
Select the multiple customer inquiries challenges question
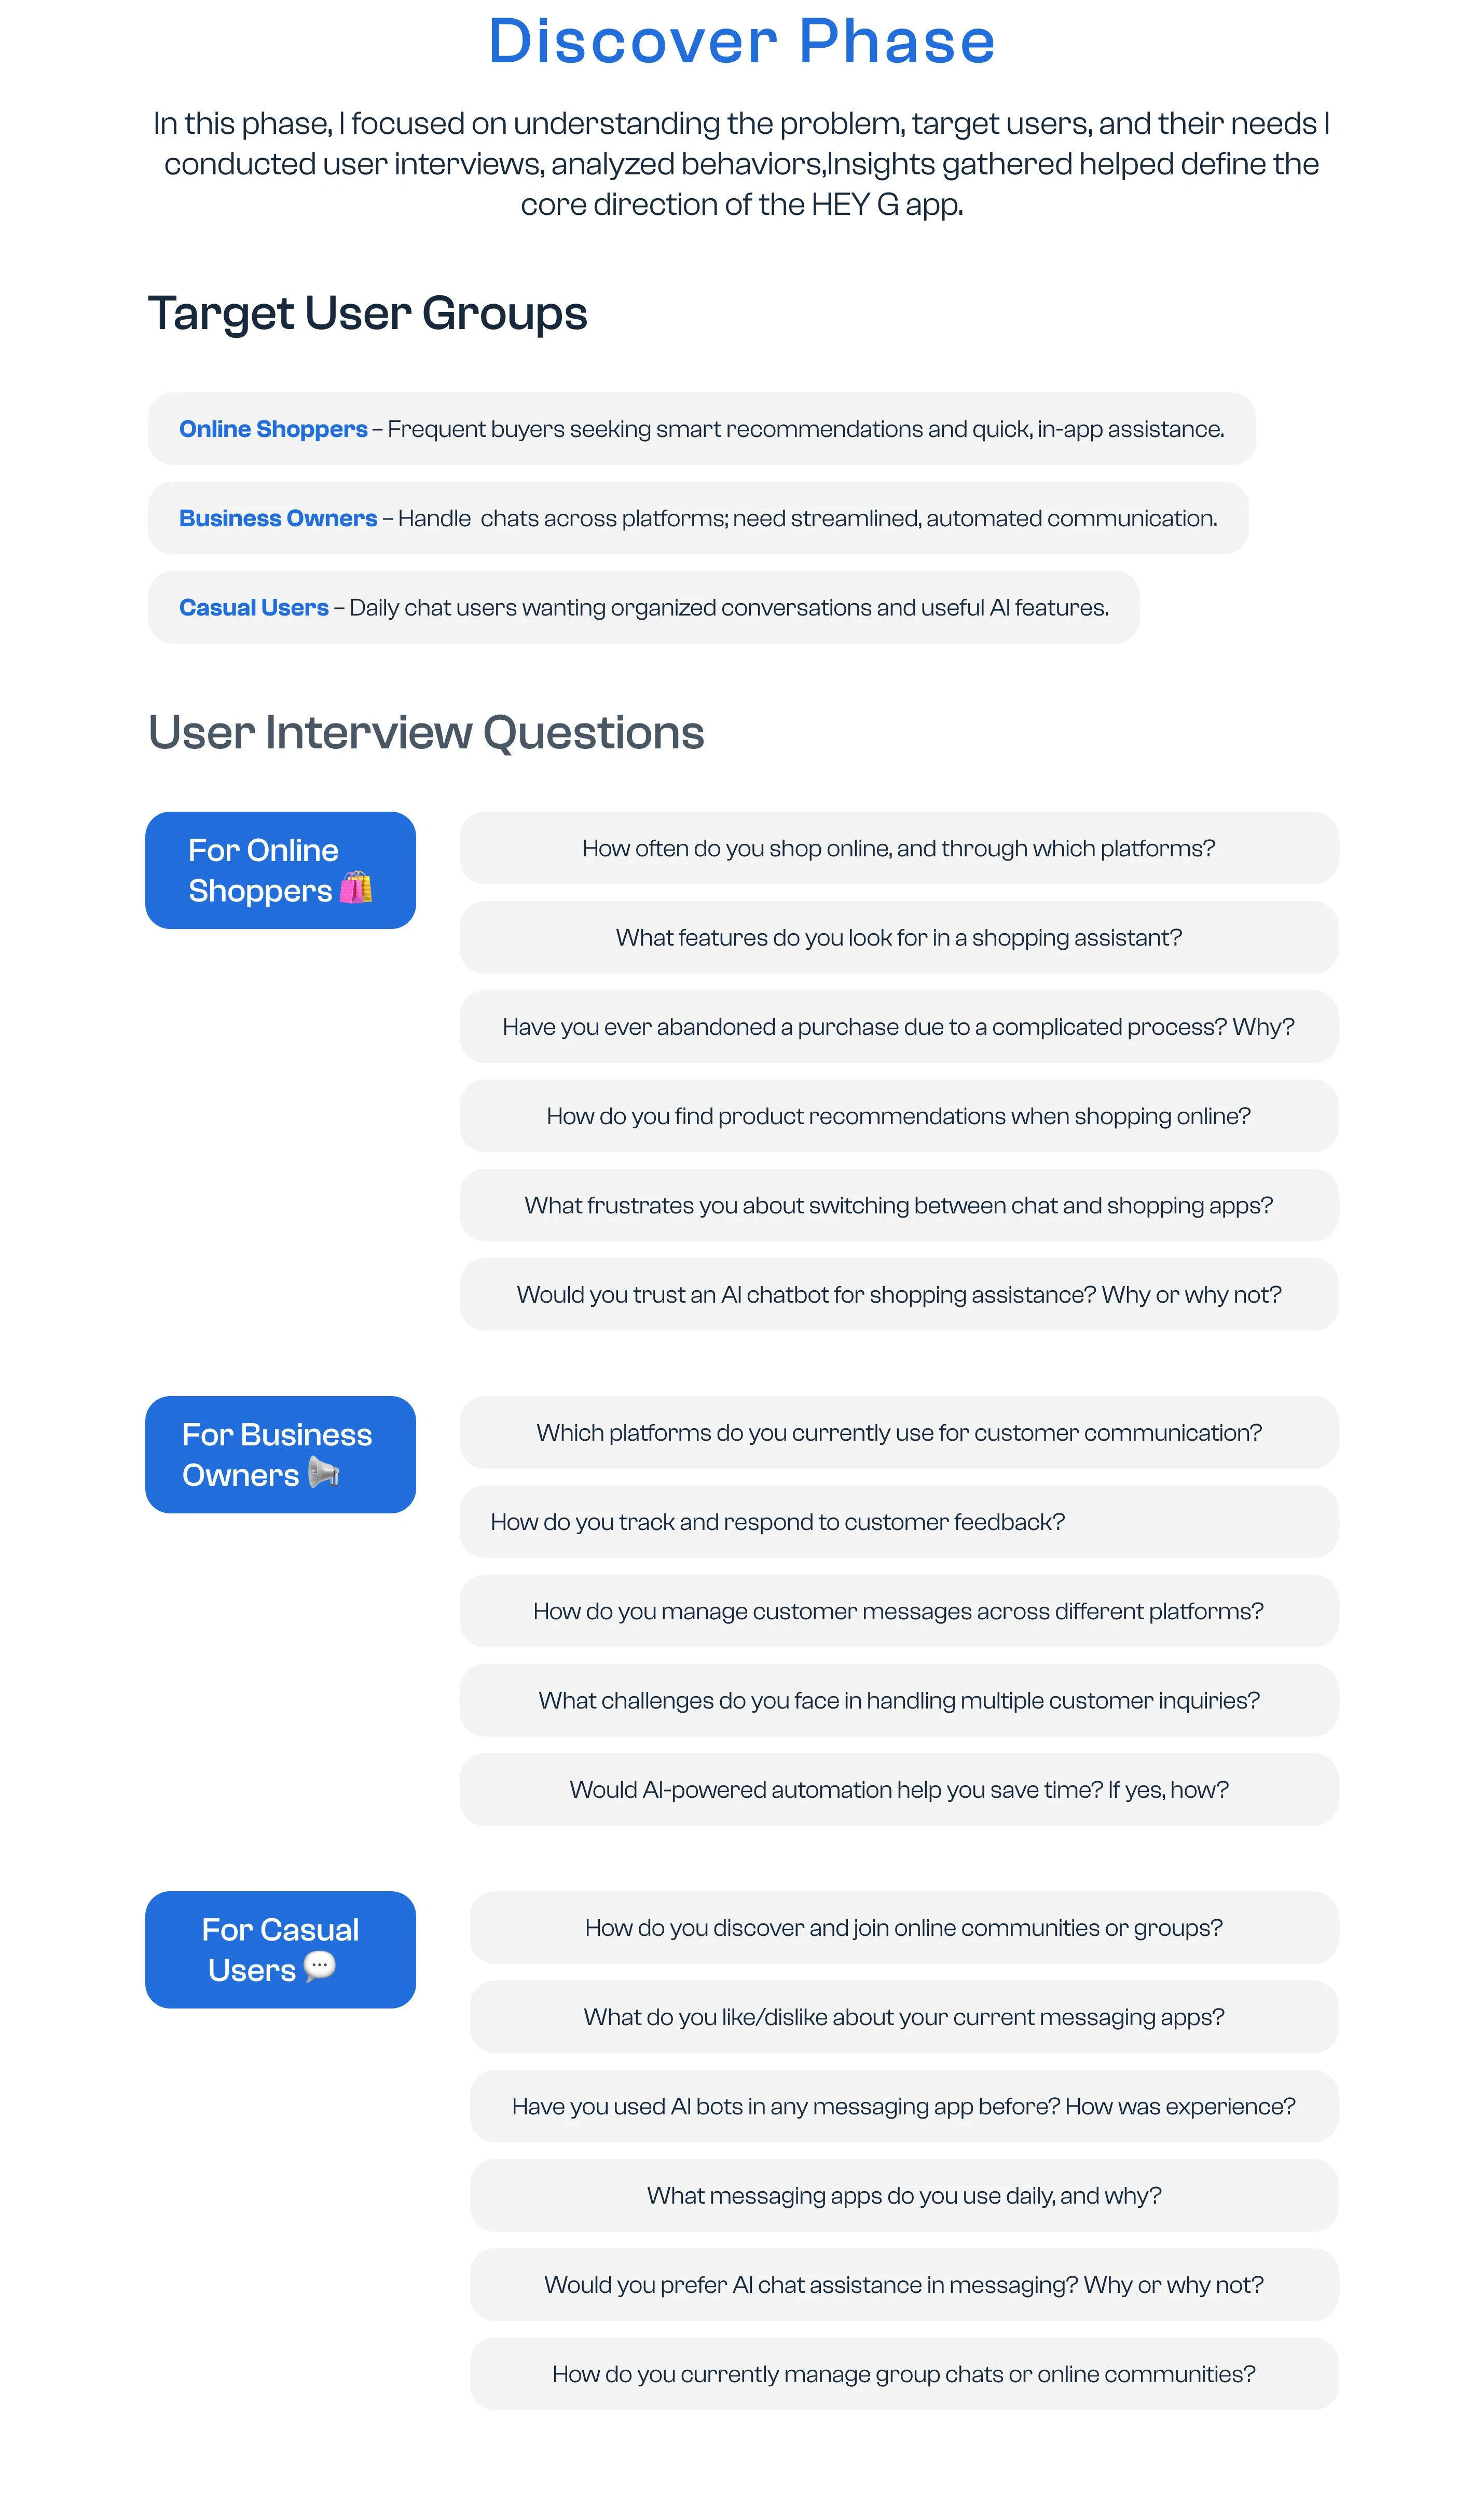898,1701
